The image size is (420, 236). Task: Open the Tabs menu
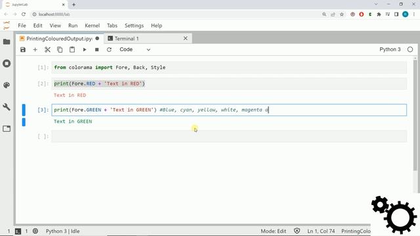[112, 26]
